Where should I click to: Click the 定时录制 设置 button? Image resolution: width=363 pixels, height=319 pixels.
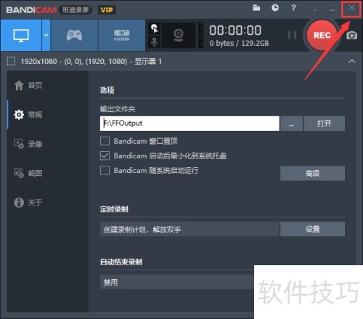tap(312, 229)
